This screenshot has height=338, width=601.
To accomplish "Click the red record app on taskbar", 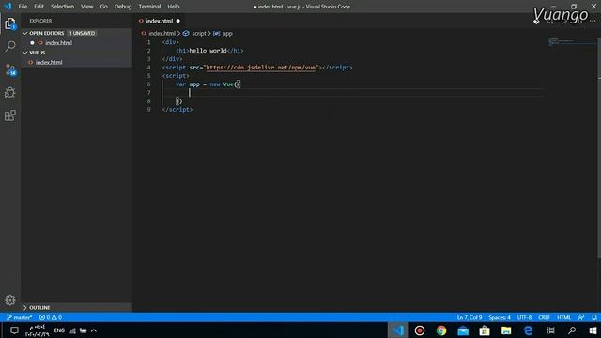I will point(420,330).
